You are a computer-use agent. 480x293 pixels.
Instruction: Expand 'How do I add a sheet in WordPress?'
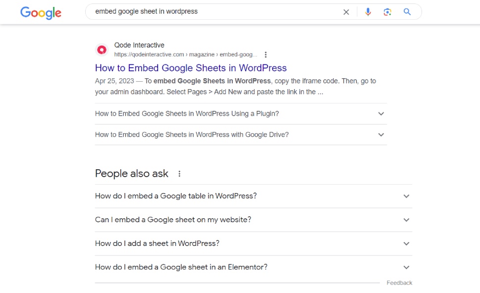coord(406,243)
